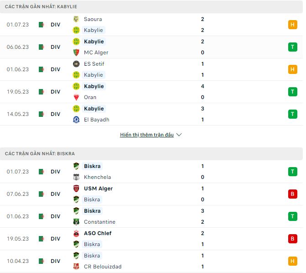This screenshot has width=306, height=273.
Task: Click the Constantine team crest
Action: click(76, 222)
